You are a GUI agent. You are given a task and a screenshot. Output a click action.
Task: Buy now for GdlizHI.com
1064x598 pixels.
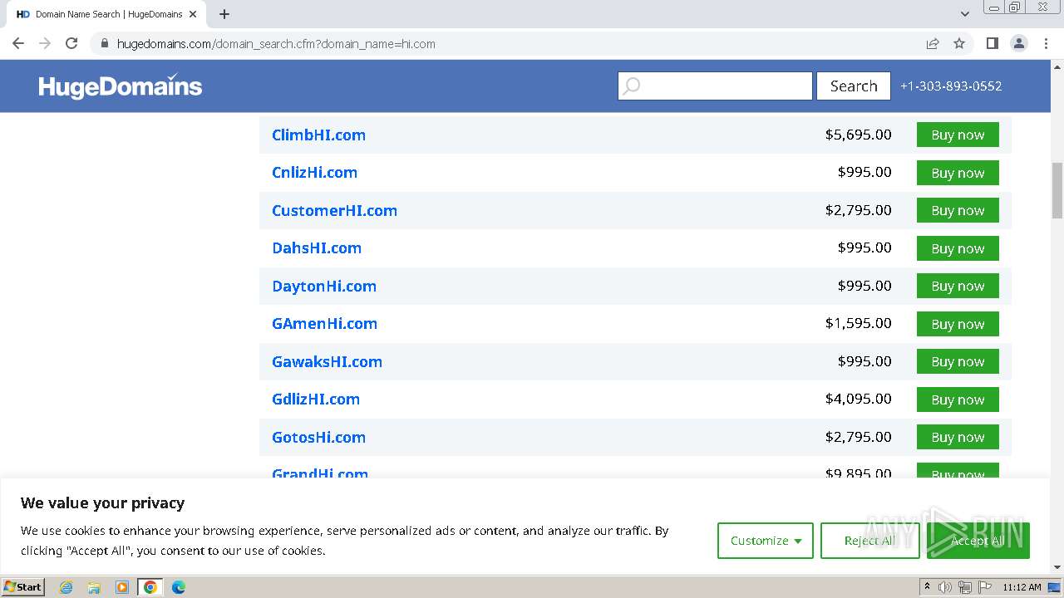pyautogui.click(x=958, y=399)
